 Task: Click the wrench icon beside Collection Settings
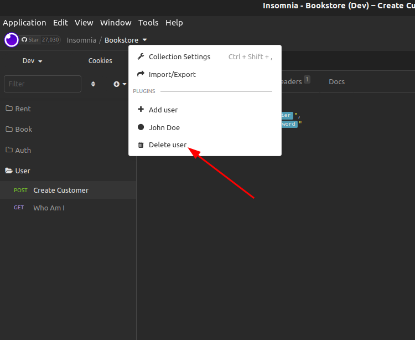[x=141, y=56]
